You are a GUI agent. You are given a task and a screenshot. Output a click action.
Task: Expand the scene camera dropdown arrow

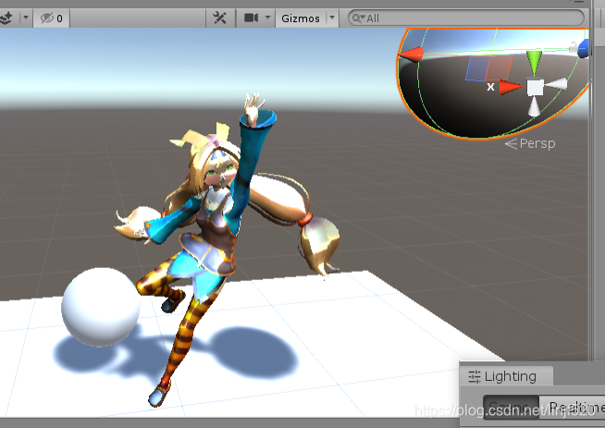[x=267, y=18]
